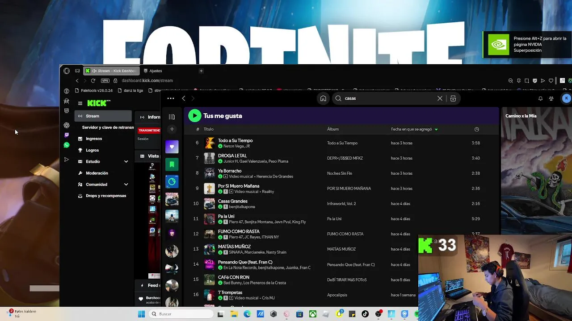This screenshot has width=572, height=321.
Task: Open Ingresos in Kick sidebar
Action: (94, 139)
